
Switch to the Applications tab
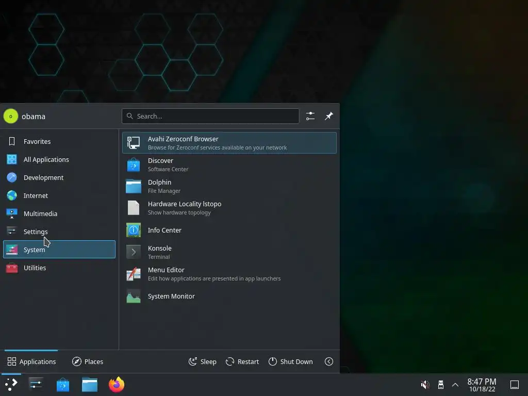(x=31, y=361)
